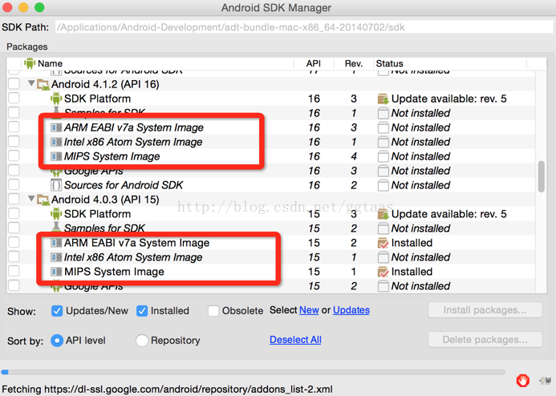The width and height of the screenshot is (556, 396).
Task: Click the Installed status icon for API 15 MIPS
Action: coord(383,272)
